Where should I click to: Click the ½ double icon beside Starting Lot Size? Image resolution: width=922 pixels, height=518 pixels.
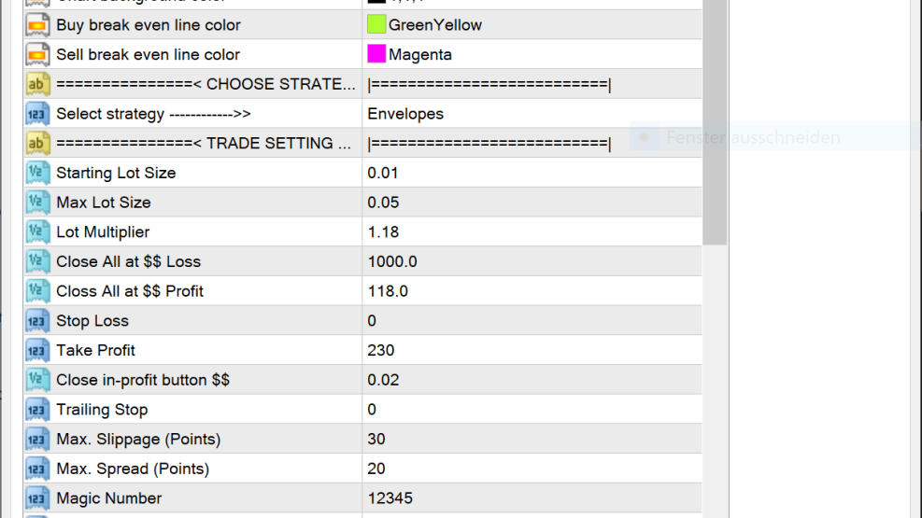tap(37, 173)
